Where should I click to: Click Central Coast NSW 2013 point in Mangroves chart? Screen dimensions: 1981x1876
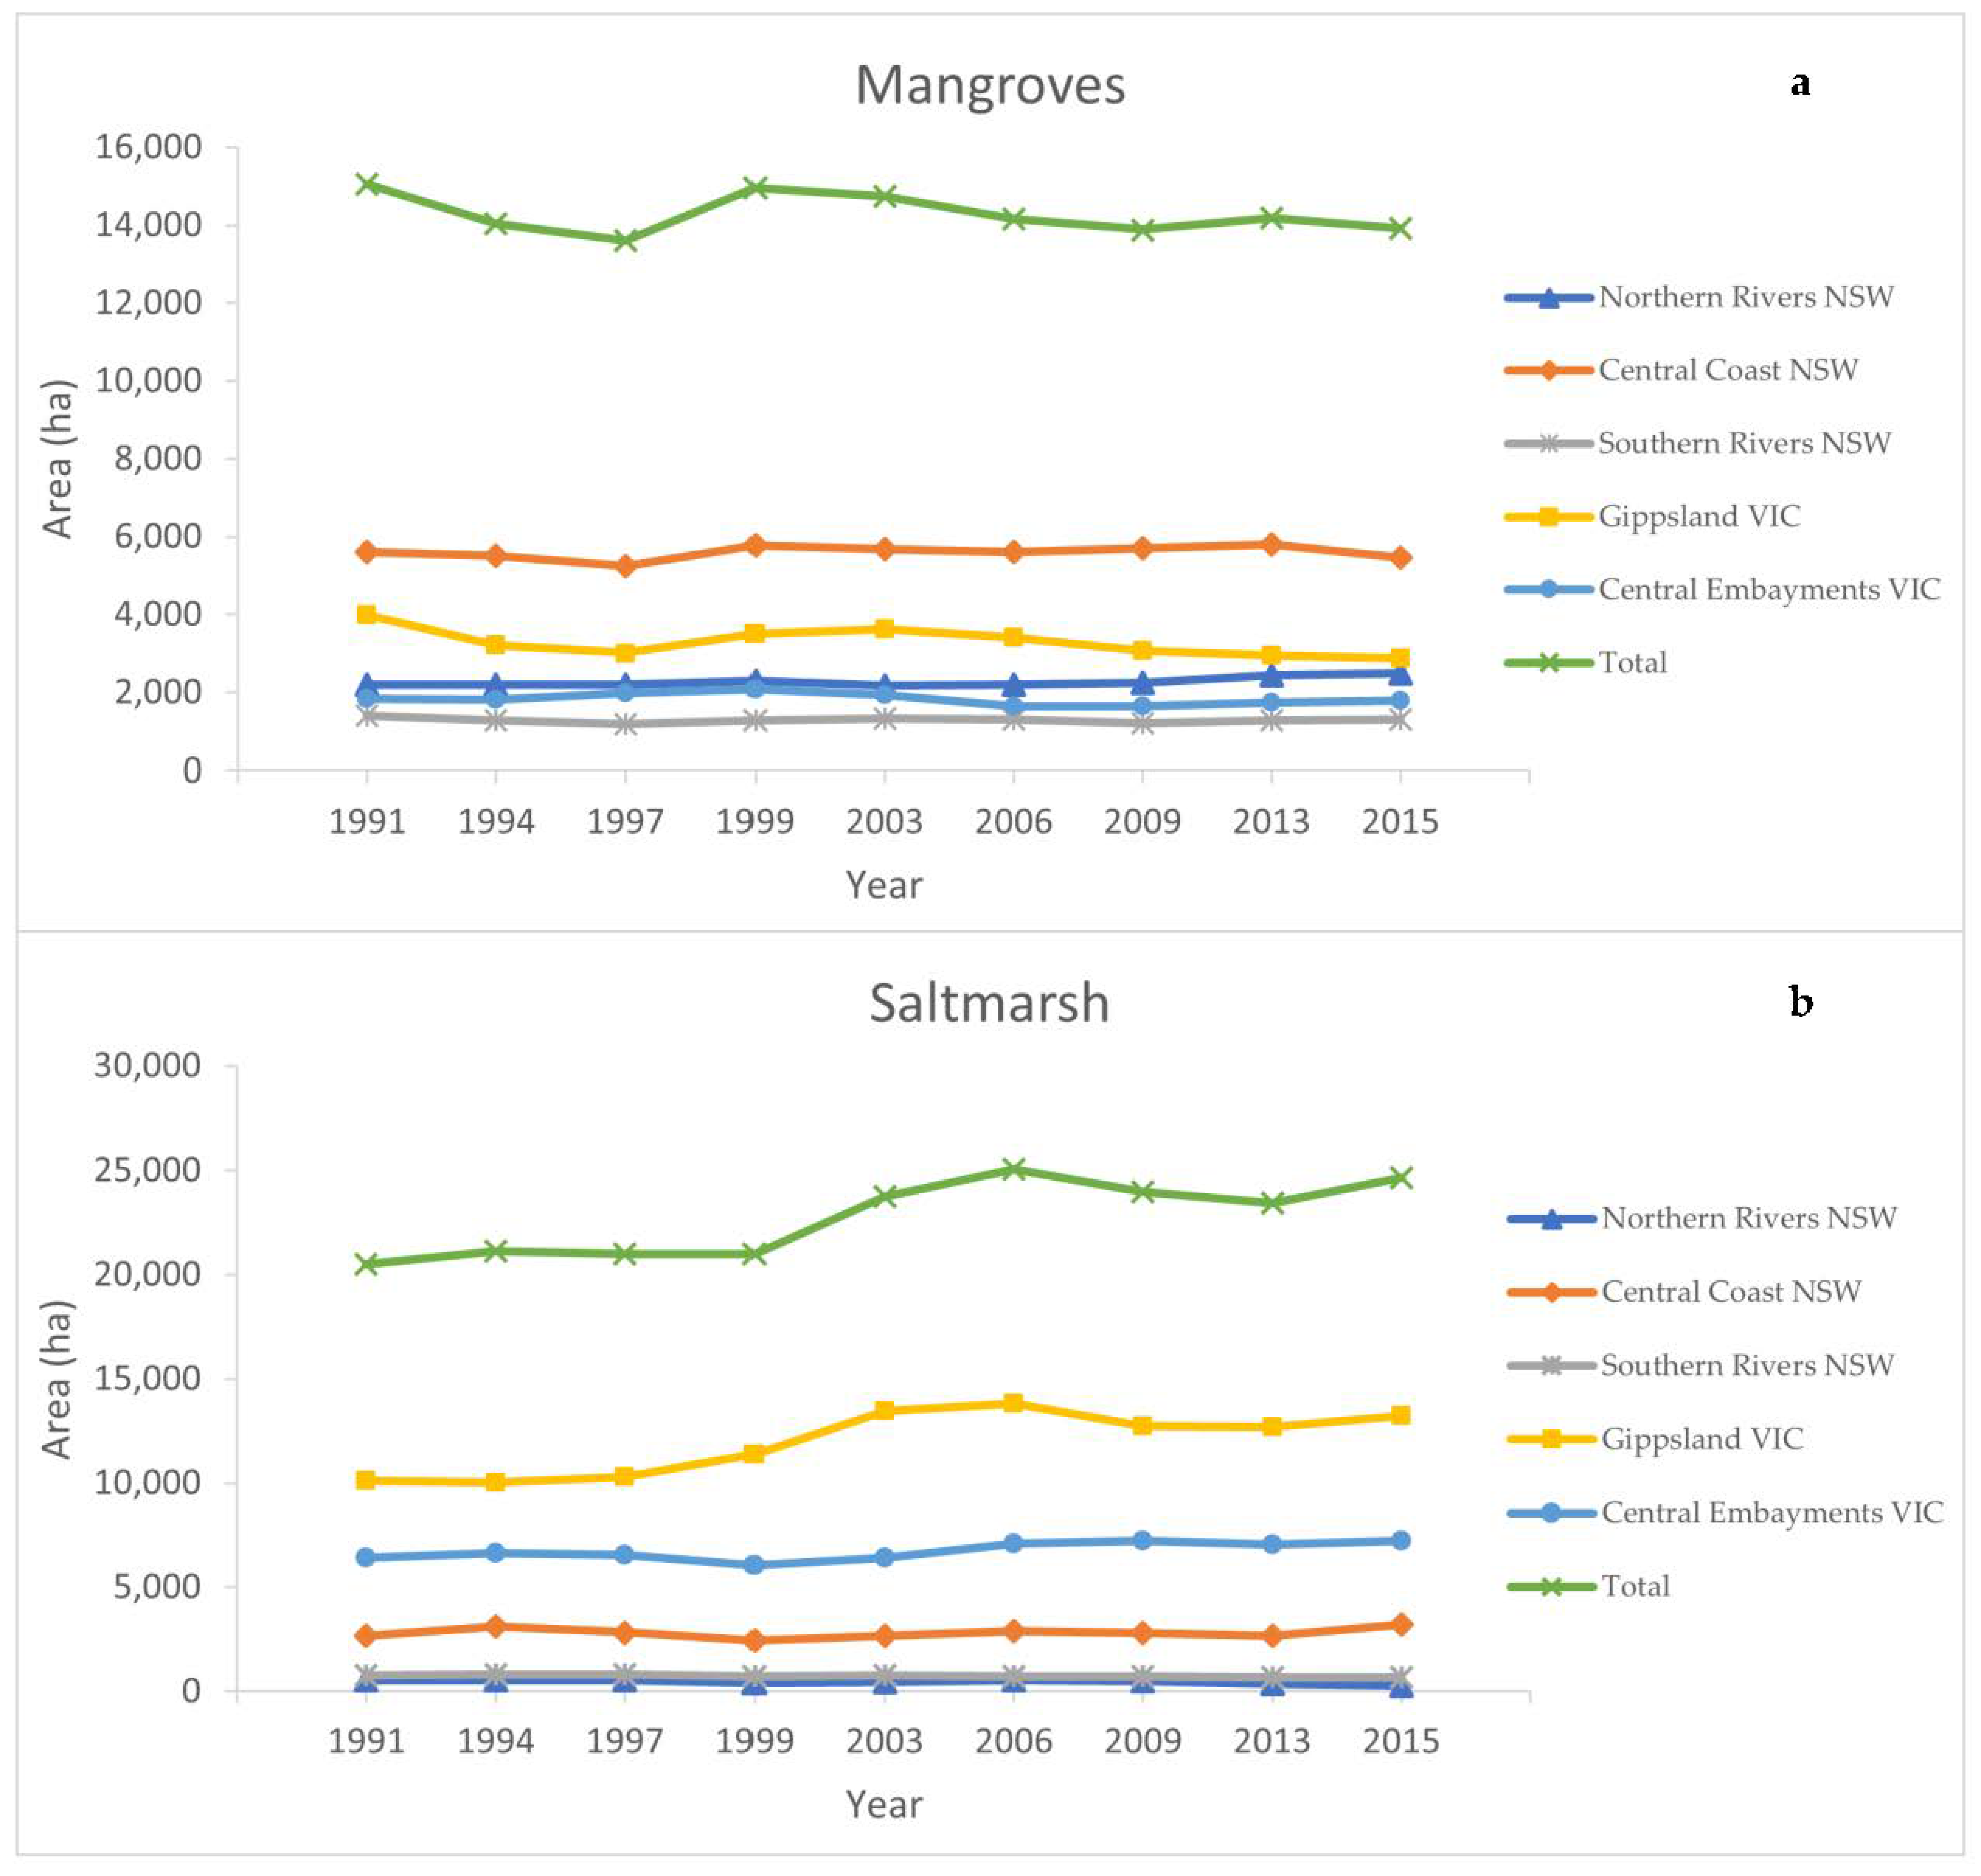click(x=1272, y=545)
